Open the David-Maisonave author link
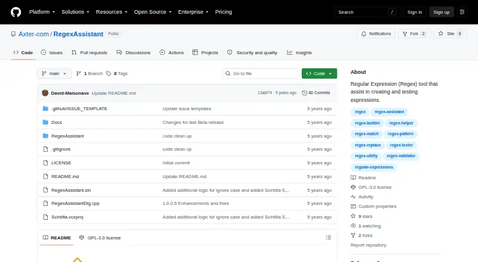Screen dimensions: 478x262 click(x=70, y=93)
